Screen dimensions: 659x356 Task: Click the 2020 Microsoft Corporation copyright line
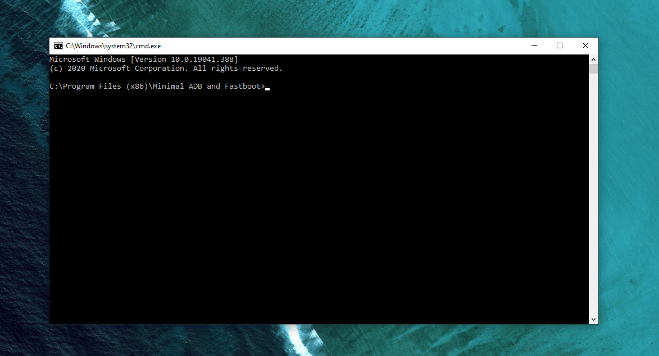point(166,68)
